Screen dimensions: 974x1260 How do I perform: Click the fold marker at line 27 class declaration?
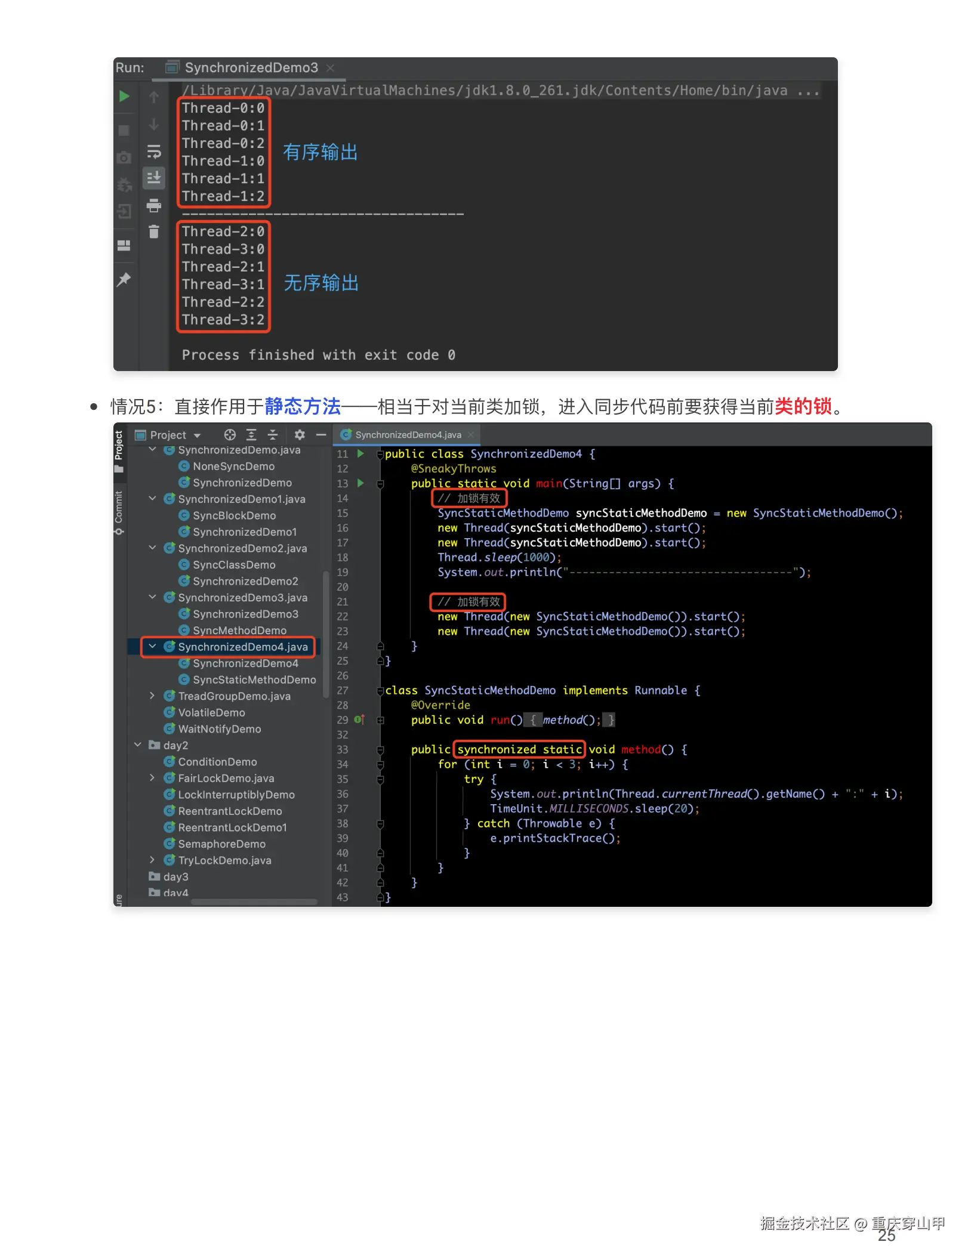(380, 691)
